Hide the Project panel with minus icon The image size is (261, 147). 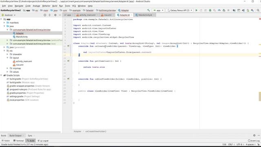coord(60,15)
